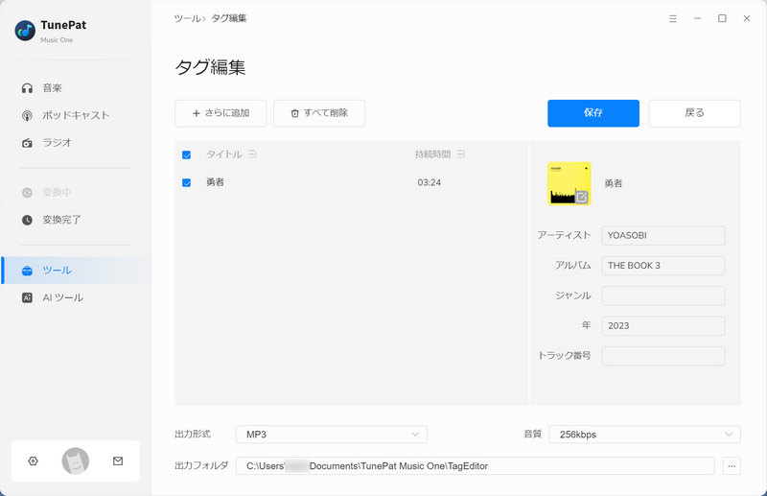767x496 pixels.
Task: Click the blue 保存 button
Action: coord(593,113)
